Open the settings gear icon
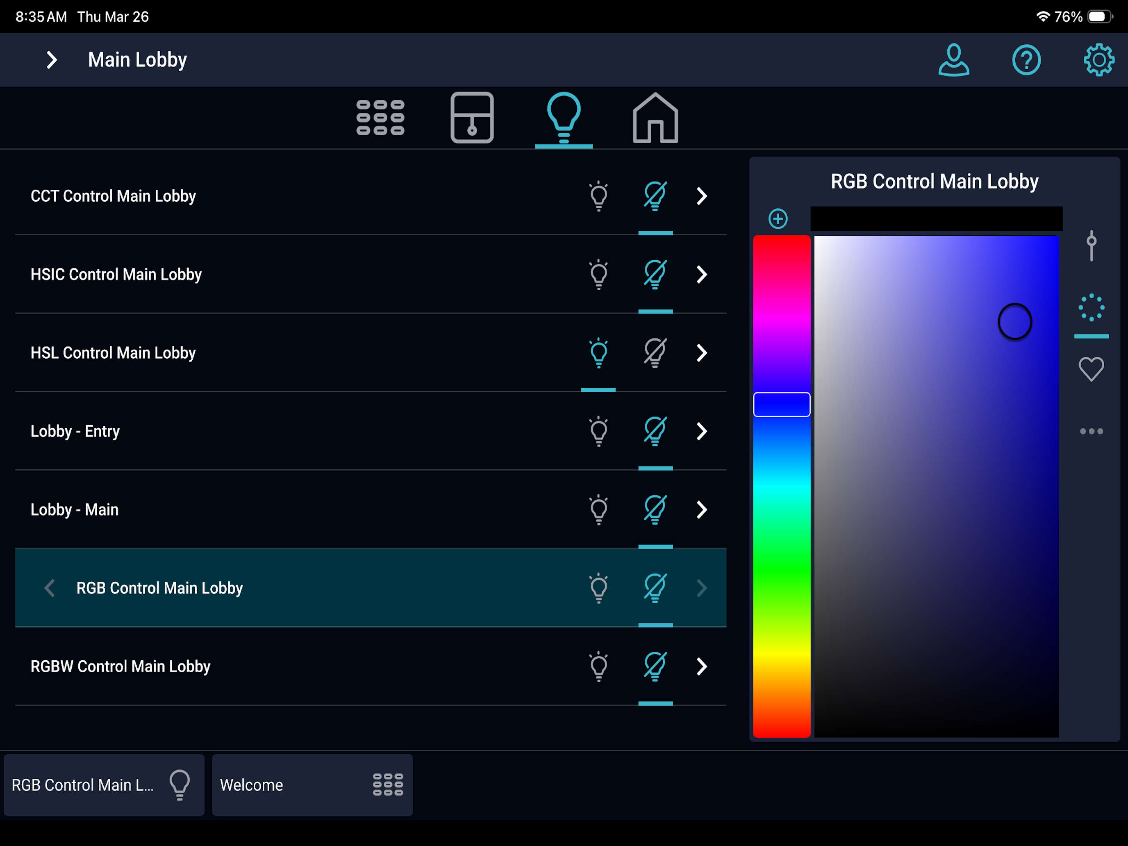The height and width of the screenshot is (846, 1128). coord(1098,60)
